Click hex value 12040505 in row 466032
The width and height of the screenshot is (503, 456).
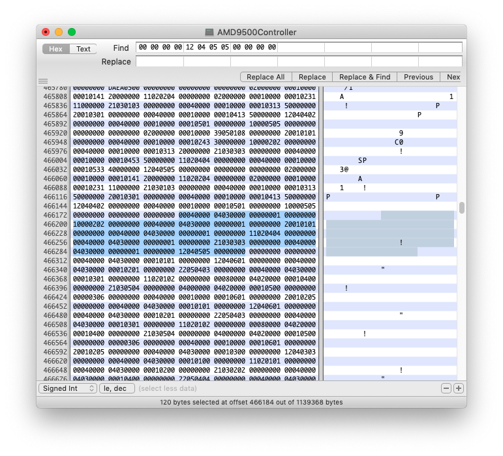pos(159,169)
